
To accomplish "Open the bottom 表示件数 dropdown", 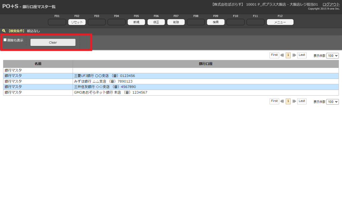I will click(332, 102).
